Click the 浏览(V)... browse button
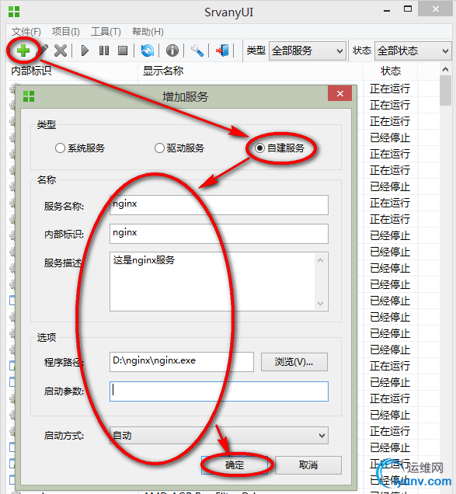456x494 pixels. (294, 362)
